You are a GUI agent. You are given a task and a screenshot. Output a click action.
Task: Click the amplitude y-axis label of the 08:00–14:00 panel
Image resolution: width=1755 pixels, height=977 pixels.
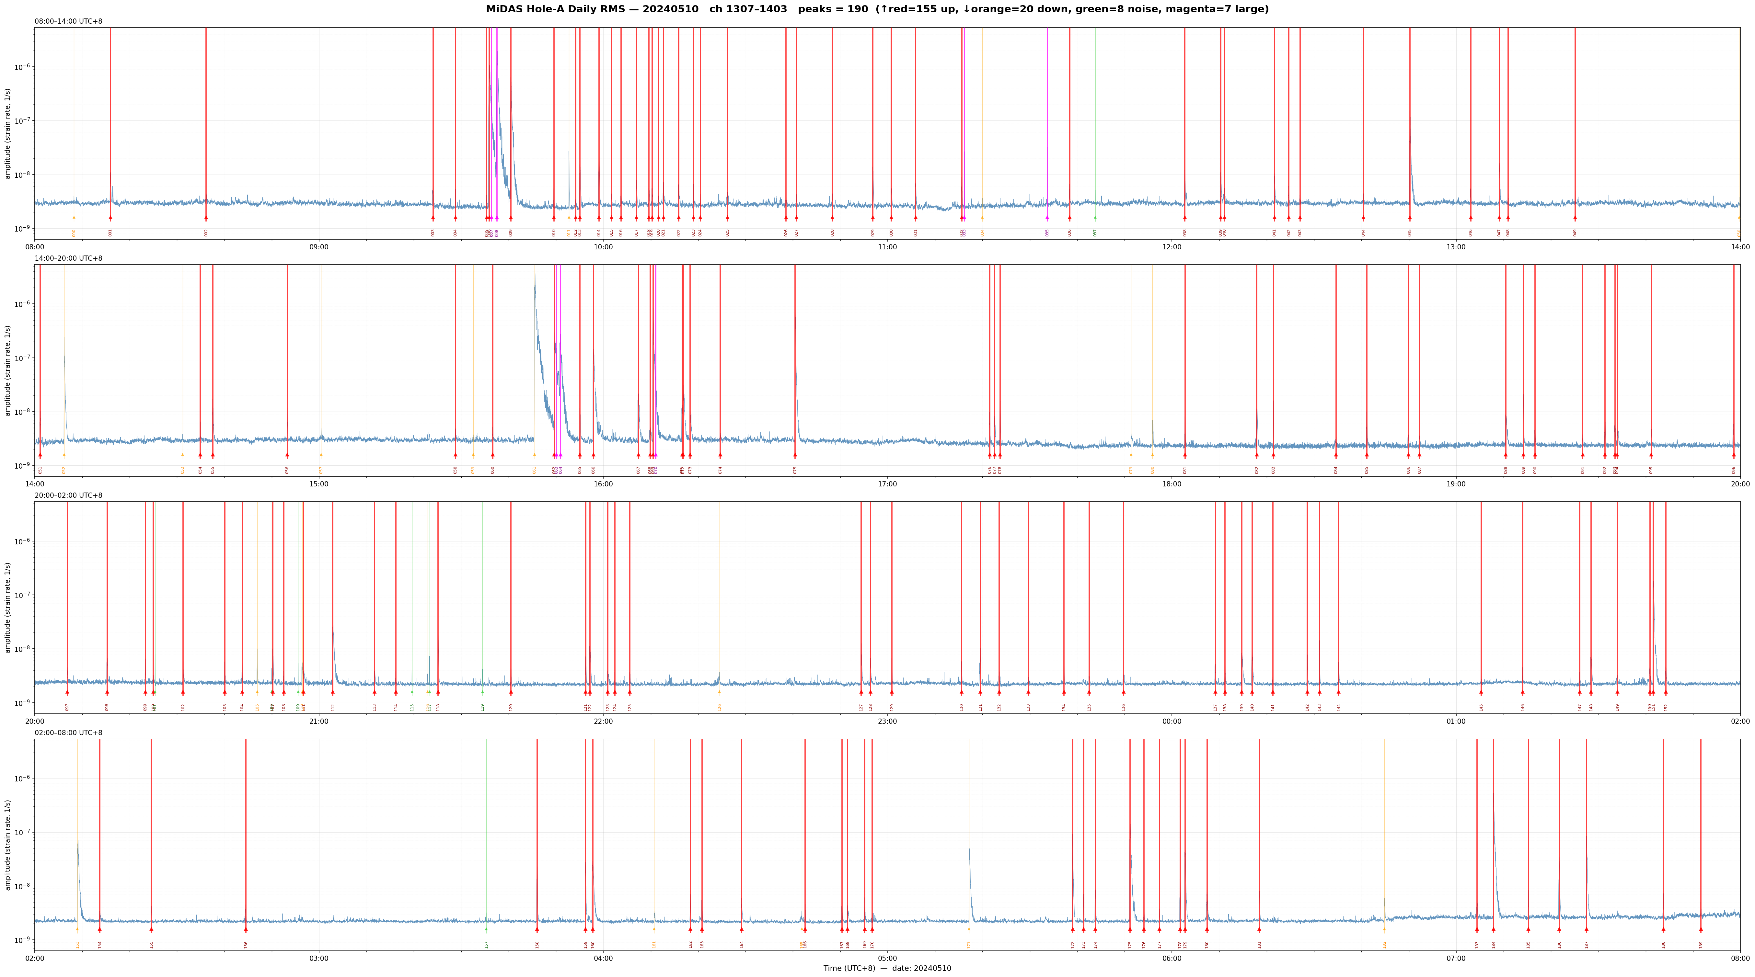[8, 133]
